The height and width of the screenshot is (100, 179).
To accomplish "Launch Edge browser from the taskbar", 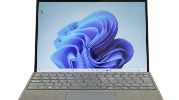I will pyautogui.click(x=103, y=70).
